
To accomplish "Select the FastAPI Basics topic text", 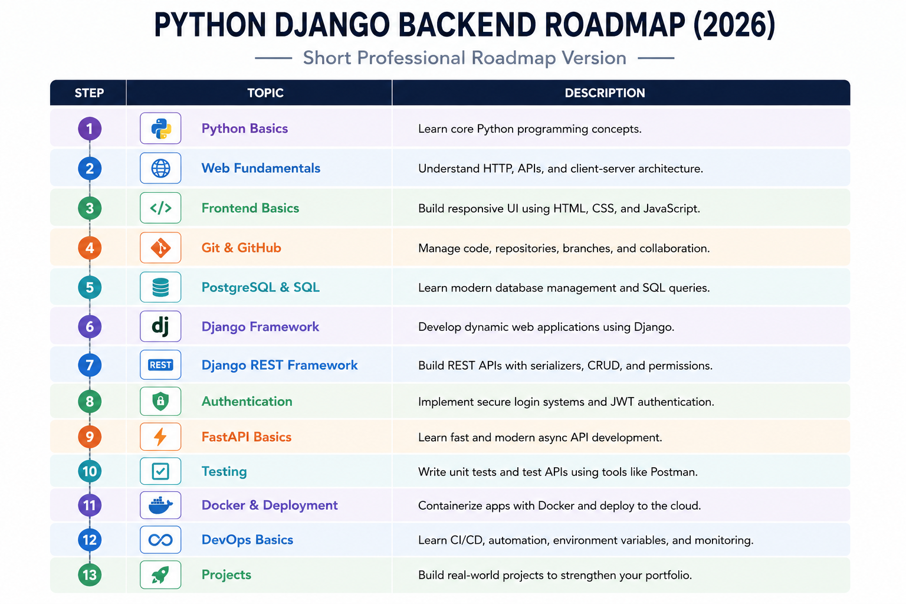I will click(x=247, y=437).
